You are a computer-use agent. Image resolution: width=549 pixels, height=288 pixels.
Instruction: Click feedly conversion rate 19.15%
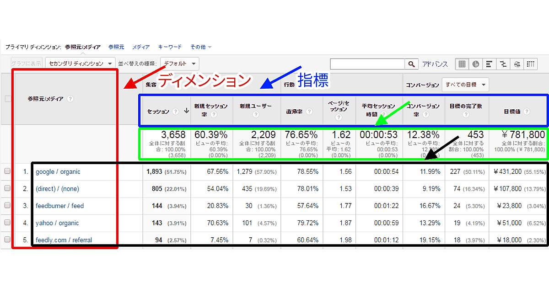pos(429,240)
